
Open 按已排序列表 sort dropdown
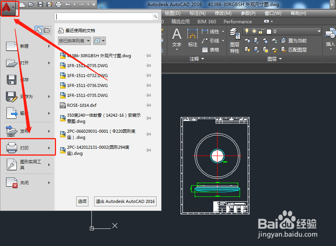coord(74,41)
